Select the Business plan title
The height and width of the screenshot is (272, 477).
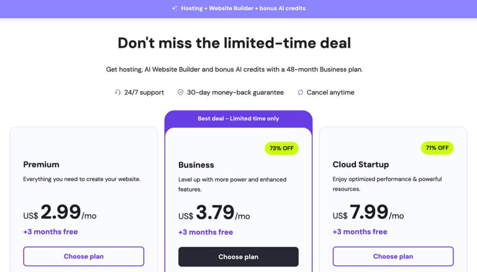coord(196,165)
